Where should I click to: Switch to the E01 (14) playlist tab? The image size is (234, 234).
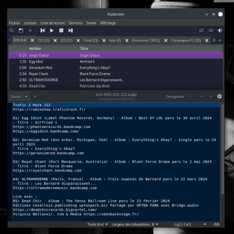(x=20, y=40)
